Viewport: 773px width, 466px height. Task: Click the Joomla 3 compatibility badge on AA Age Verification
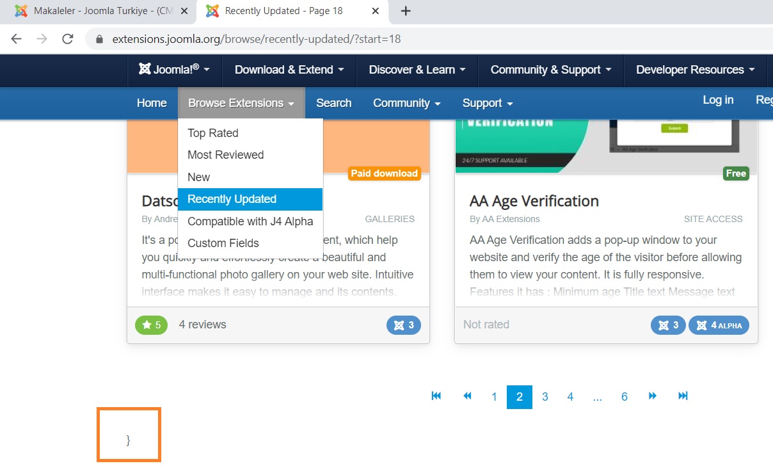[668, 325]
